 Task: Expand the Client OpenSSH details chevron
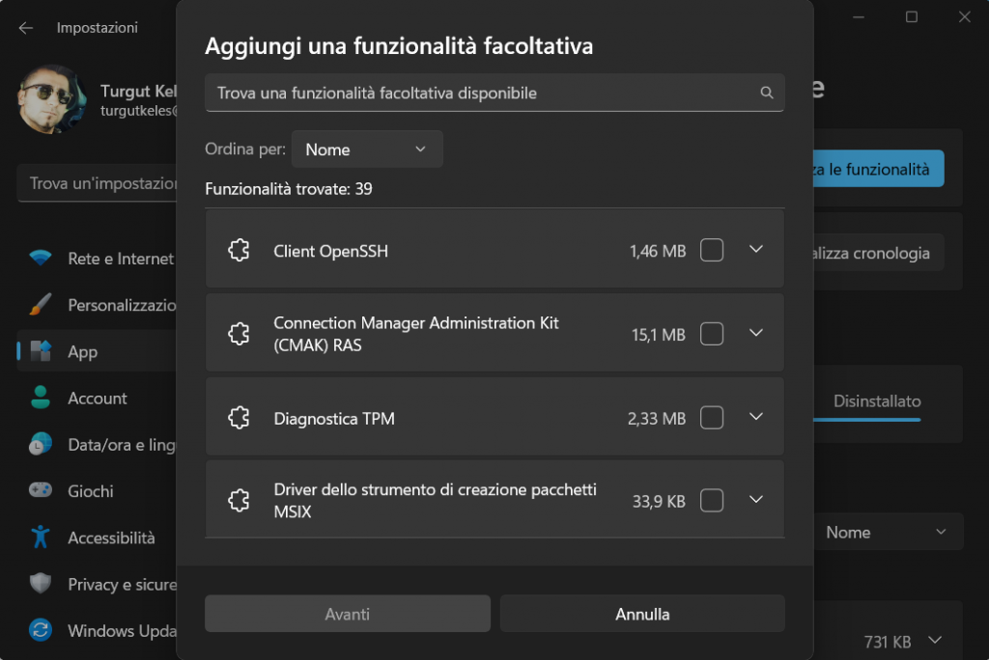[x=756, y=250]
